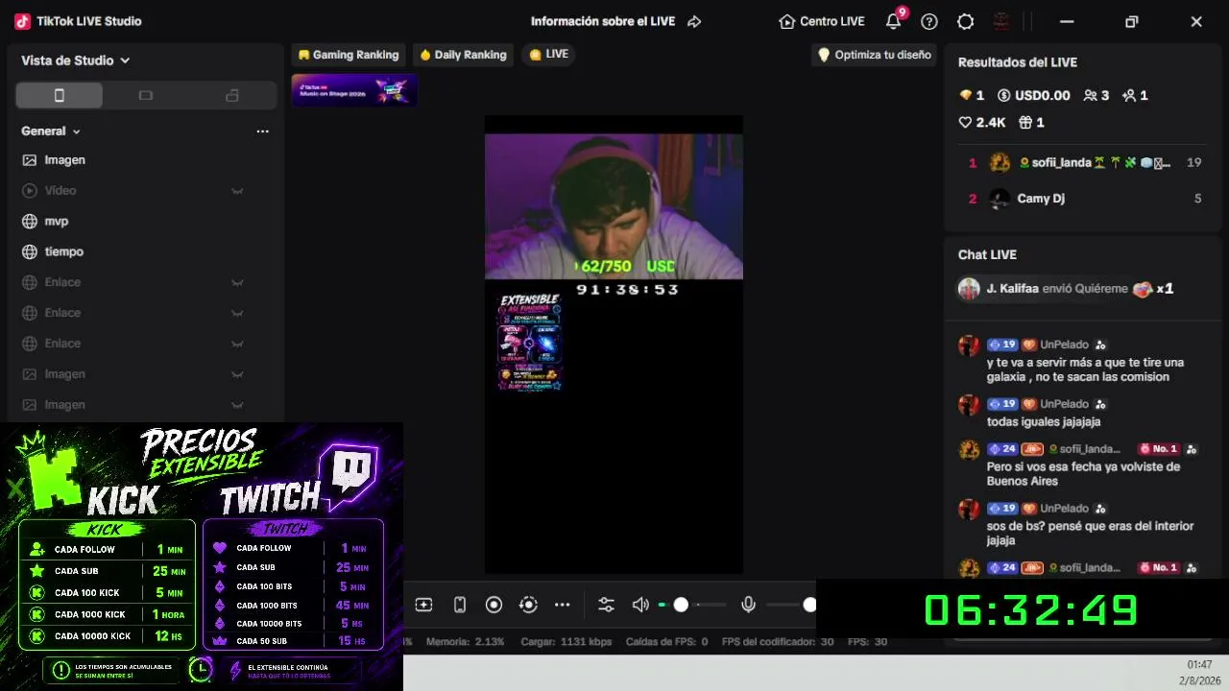
Task: Click chat message "y te va a servir más"
Action: (1085, 369)
